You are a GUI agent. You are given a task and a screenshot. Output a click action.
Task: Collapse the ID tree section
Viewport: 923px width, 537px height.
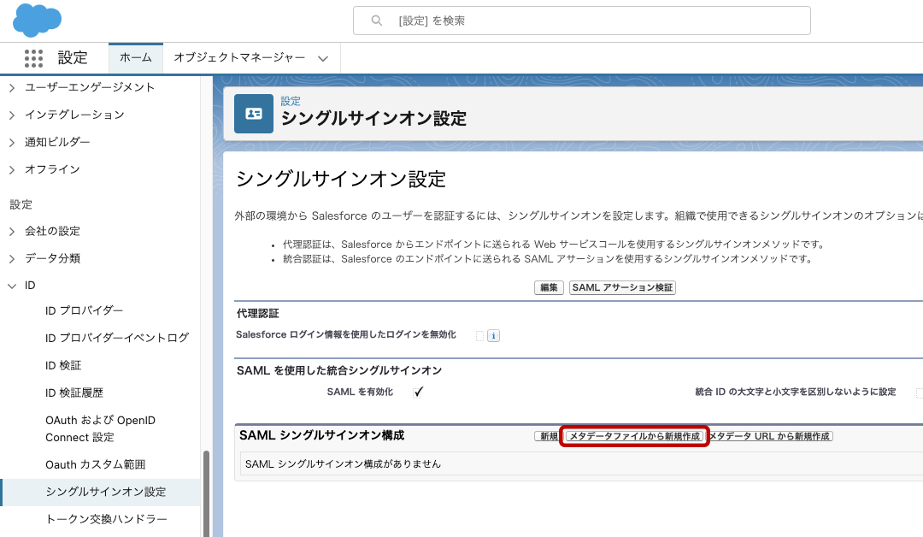coord(12,286)
